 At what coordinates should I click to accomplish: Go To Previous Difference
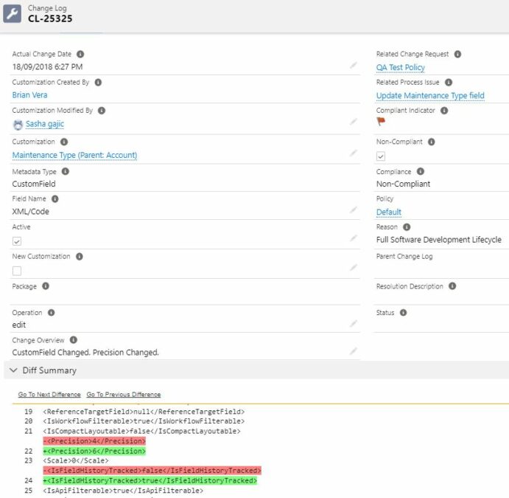(x=123, y=394)
